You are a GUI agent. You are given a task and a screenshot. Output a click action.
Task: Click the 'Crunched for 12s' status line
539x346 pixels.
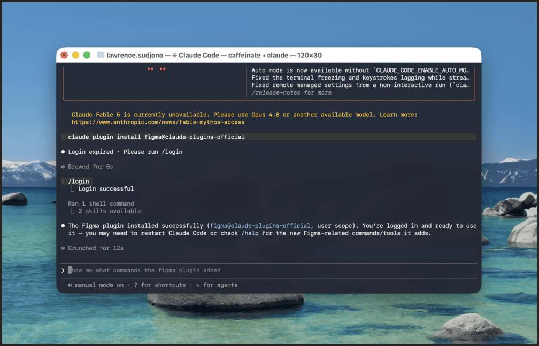click(96, 248)
